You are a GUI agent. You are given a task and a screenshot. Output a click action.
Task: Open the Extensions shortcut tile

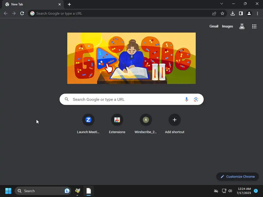pos(117,124)
